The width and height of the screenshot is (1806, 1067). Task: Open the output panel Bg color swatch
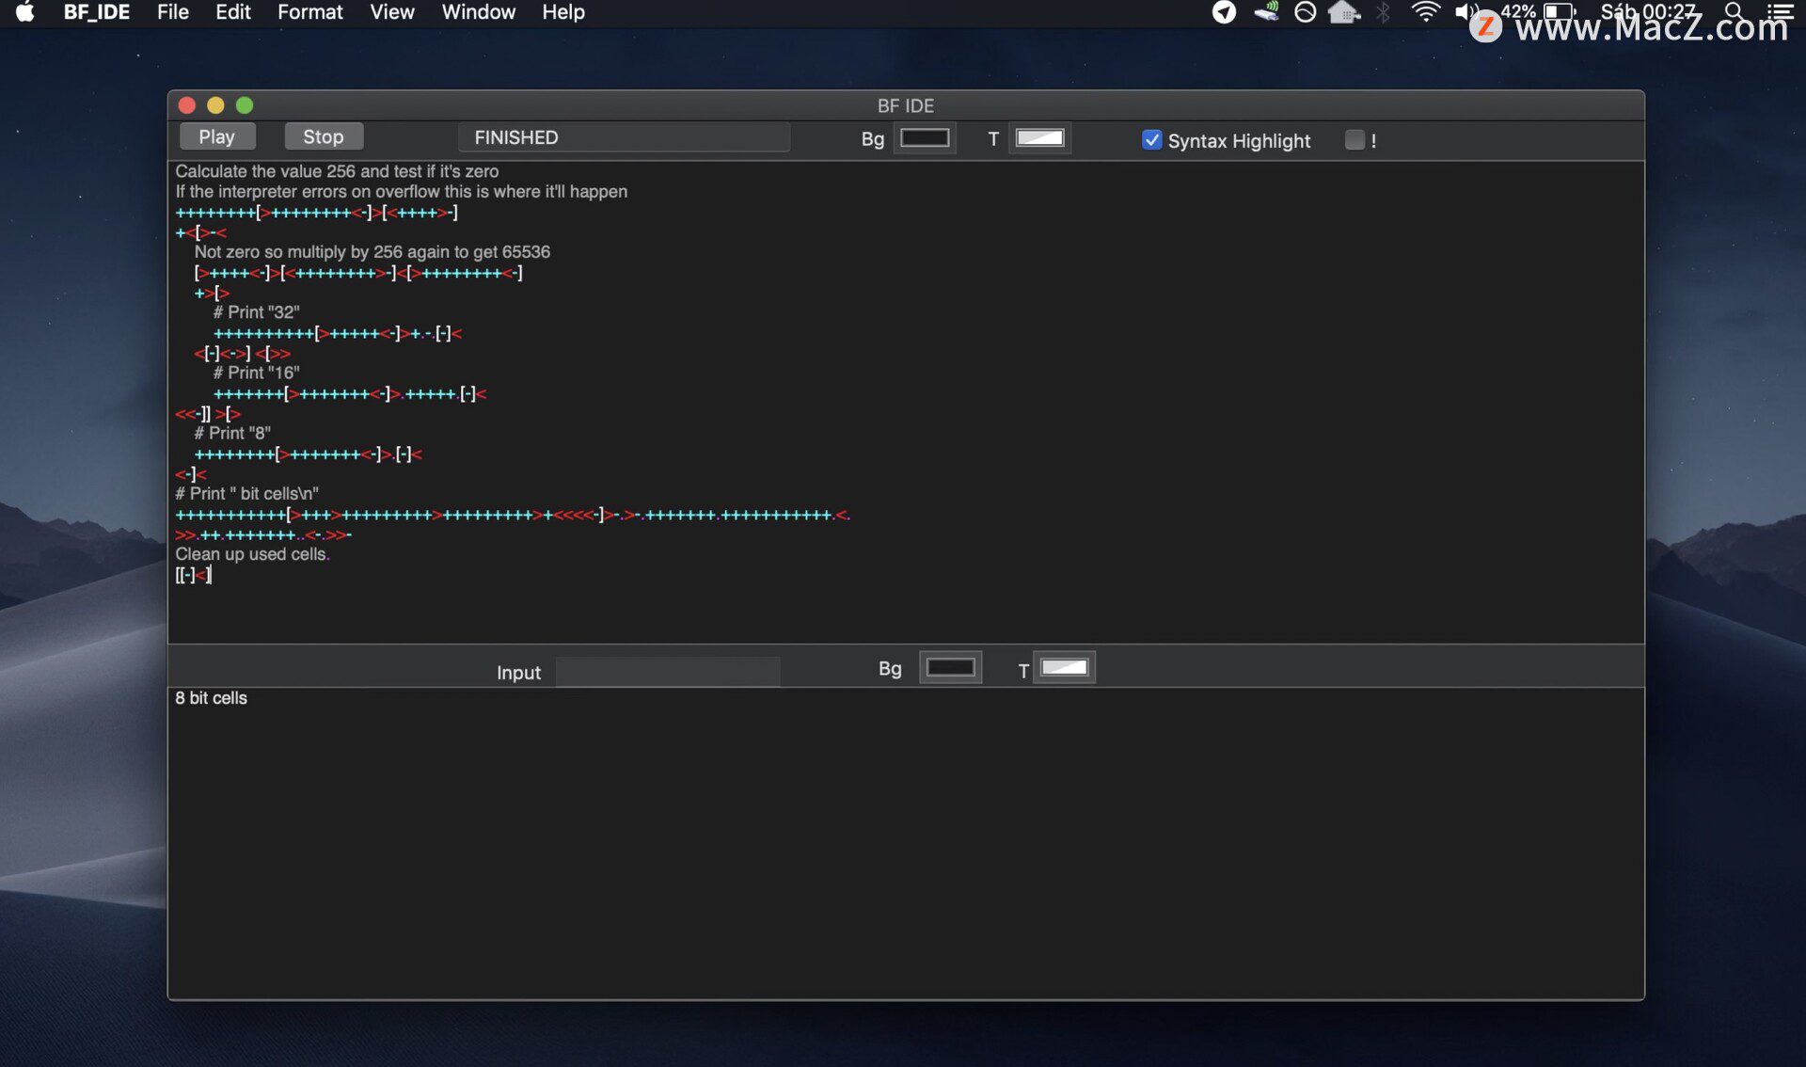(x=950, y=667)
